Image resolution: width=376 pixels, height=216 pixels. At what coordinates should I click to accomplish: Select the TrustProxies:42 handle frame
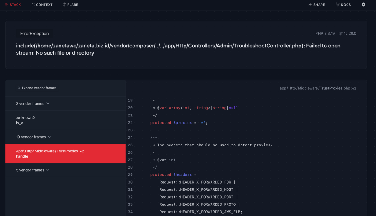click(x=65, y=154)
